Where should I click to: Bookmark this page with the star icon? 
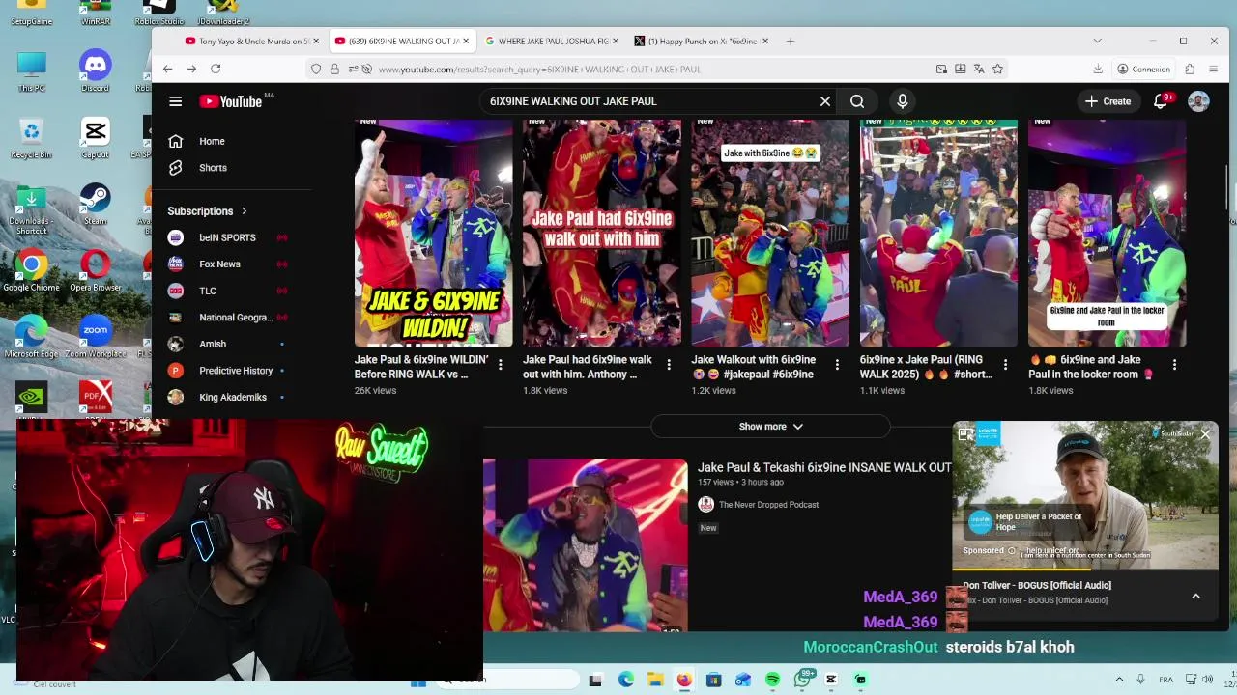(997, 69)
